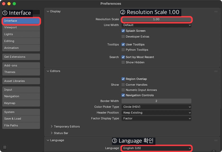Toggle Sort by Most Recent checkbox
This screenshot has height=152, width=222.
click(123, 57)
